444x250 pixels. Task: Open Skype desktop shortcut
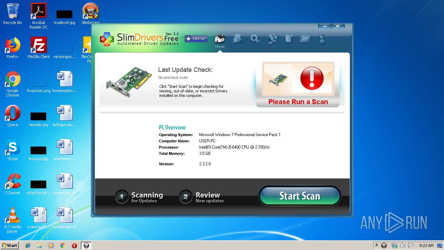coord(12,150)
